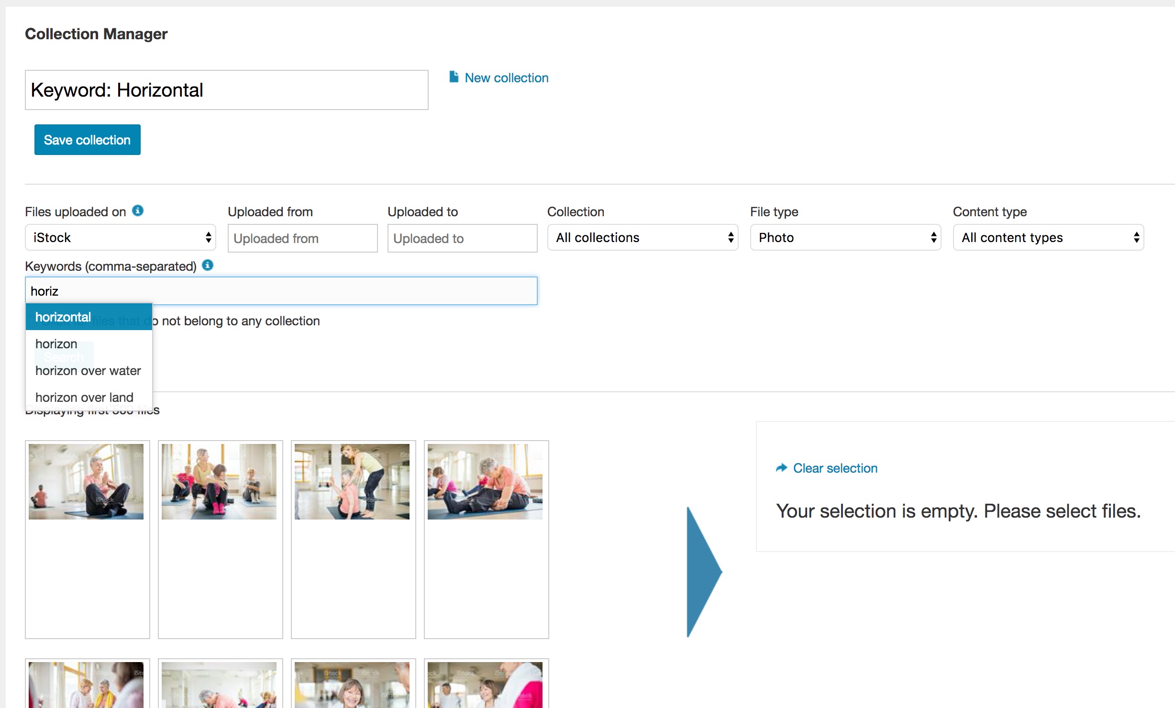1175x708 pixels.
Task: Expand the All content types dropdown
Action: [1048, 237]
